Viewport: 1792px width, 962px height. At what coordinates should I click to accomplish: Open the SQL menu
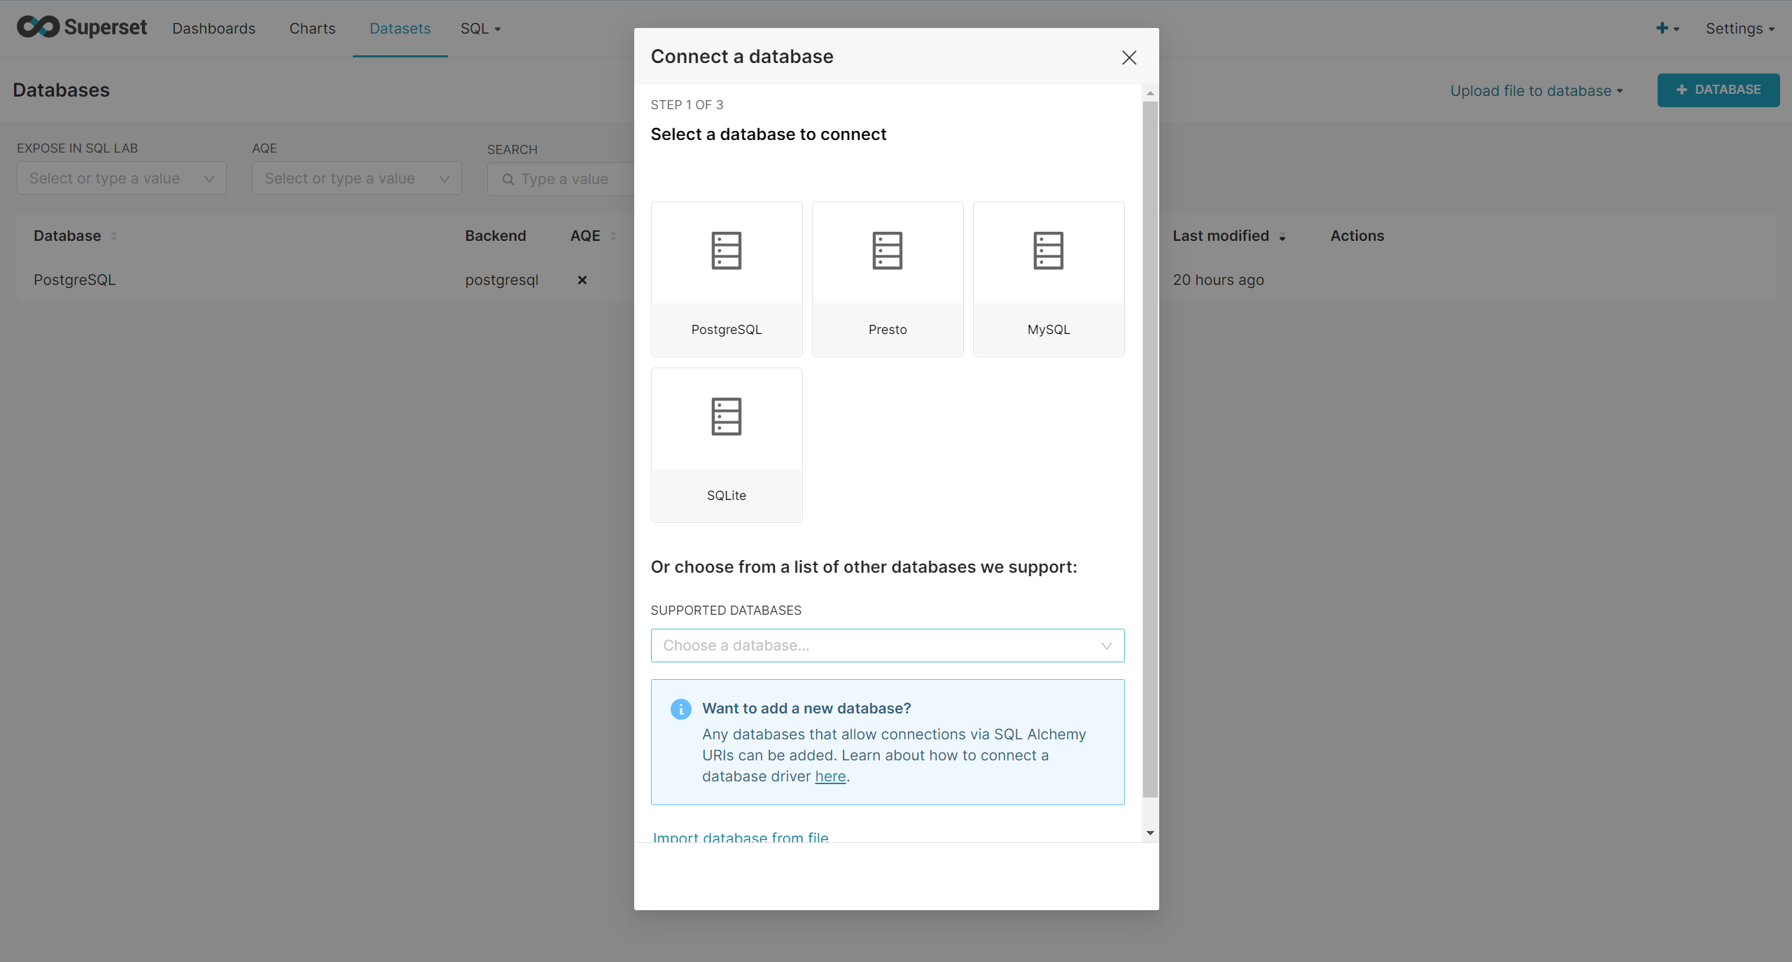point(480,29)
